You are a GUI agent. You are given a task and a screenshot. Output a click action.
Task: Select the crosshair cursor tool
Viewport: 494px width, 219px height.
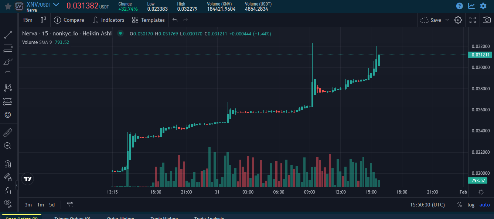(x=8, y=21)
